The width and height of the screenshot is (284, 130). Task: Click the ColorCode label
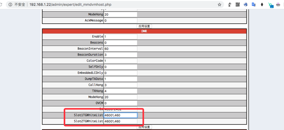pos(95,61)
